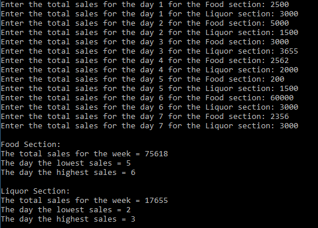Viewport: 318px width, 228px height.
Task: Click the Liquor weekly total 17655
Action: tap(156, 201)
